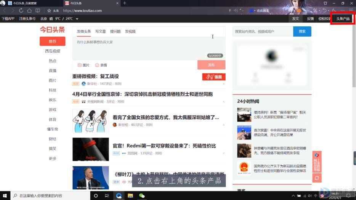Close the 今日头条 tab
The height and width of the screenshot is (200, 356).
(x=117, y=3)
